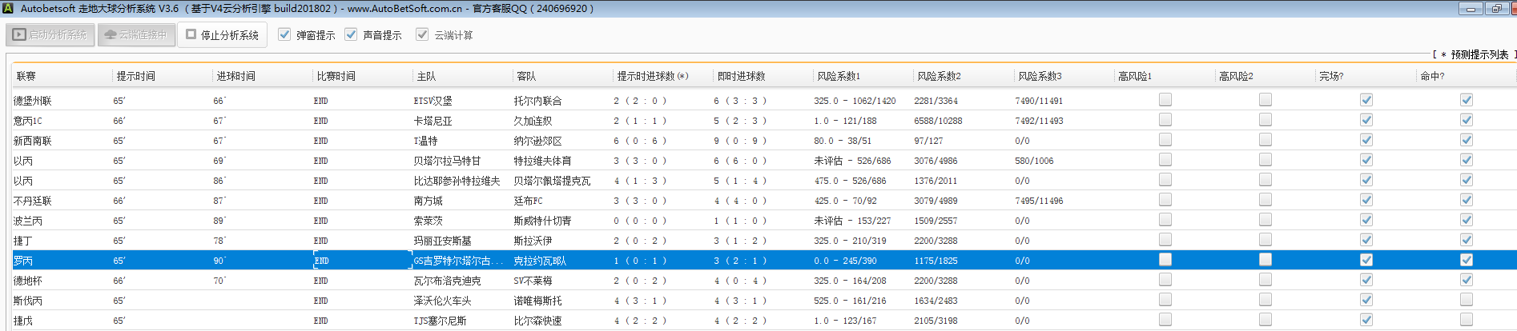Toggle the 云端计算 cloud computing checkbox
1517x331 pixels.
click(422, 34)
